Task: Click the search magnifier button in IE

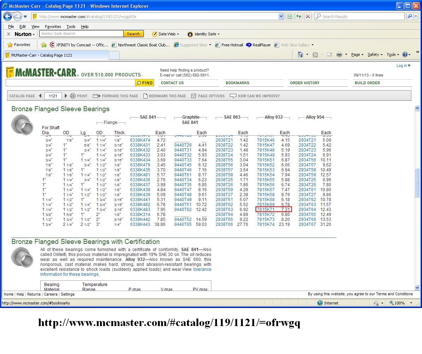Action: pyautogui.click(x=410, y=16)
